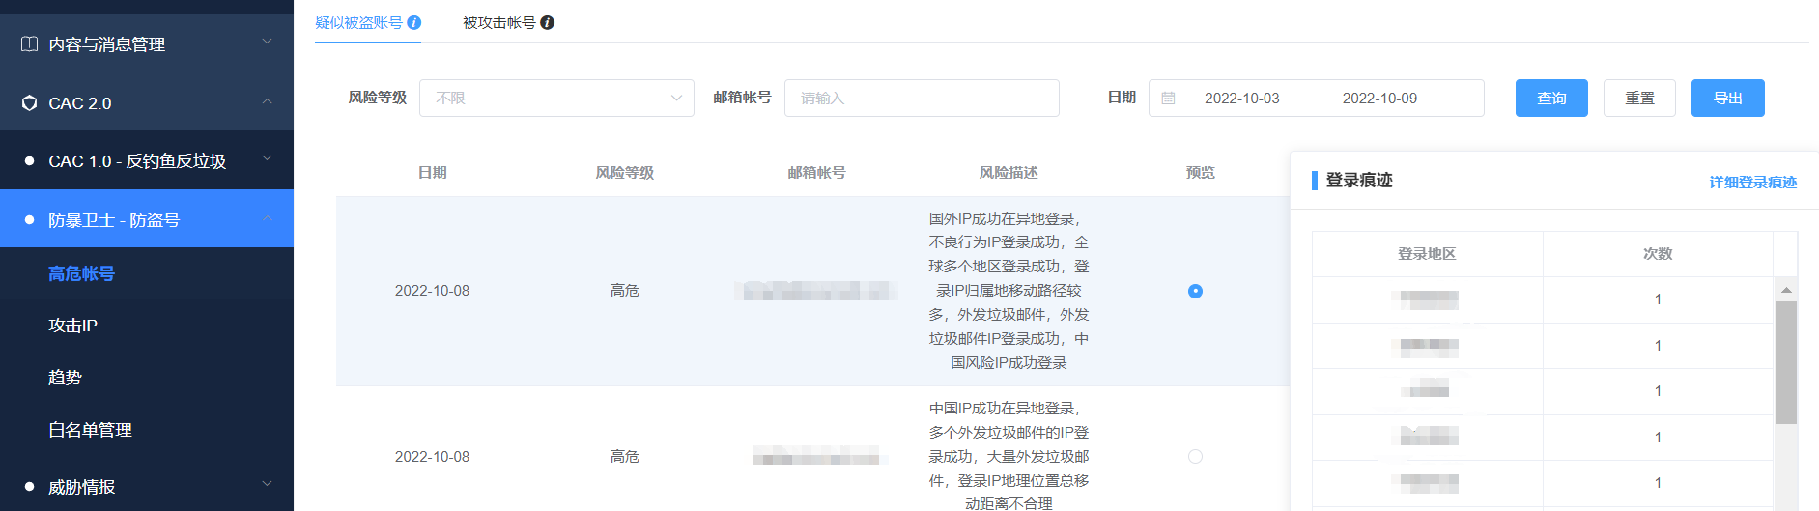Viewport: 1819px width, 511px height.
Task: Click the book icon for 内容与消息管理
Action: [29, 44]
